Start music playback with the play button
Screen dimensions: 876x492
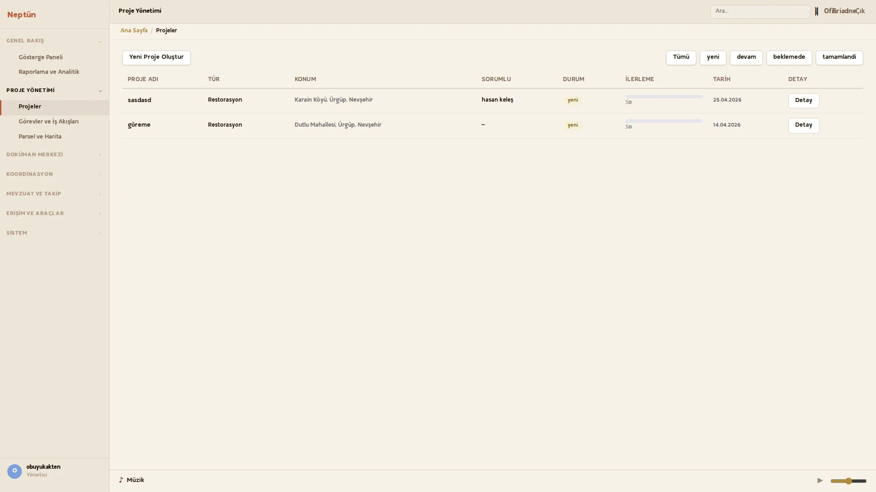click(820, 481)
